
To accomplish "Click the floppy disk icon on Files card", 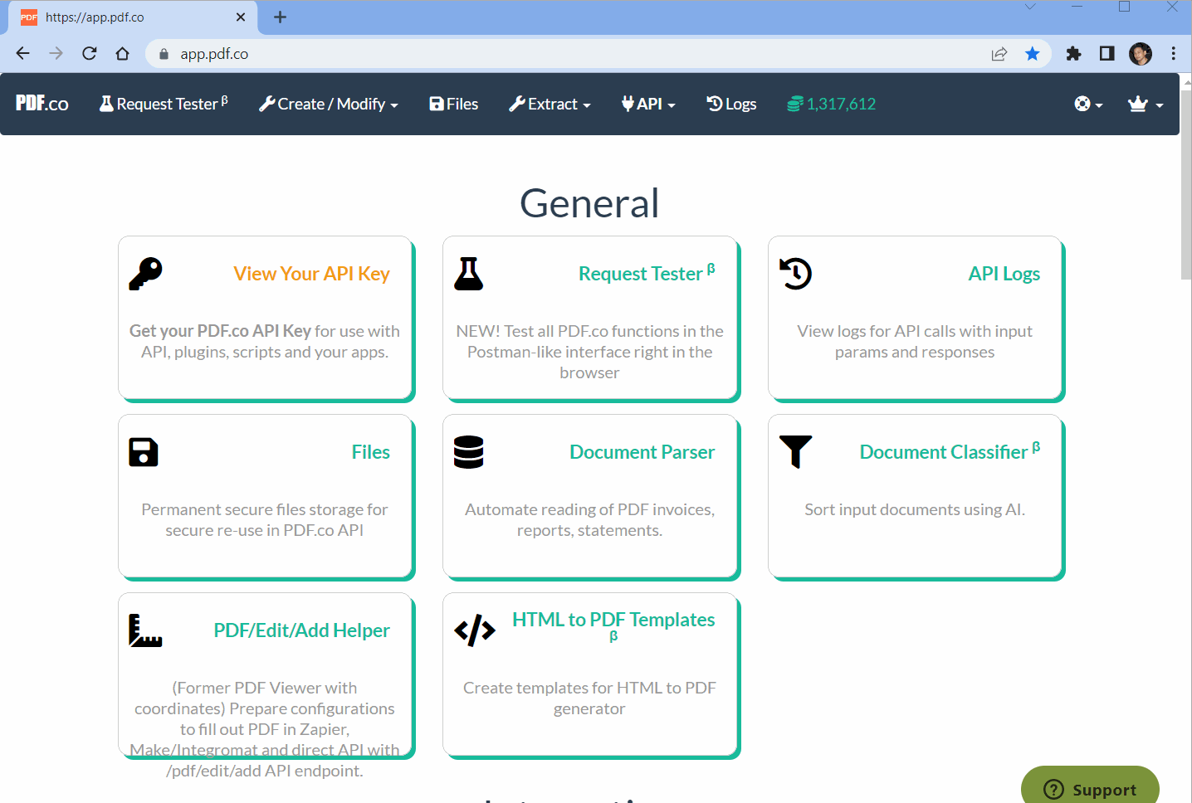I will [x=144, y=452].
